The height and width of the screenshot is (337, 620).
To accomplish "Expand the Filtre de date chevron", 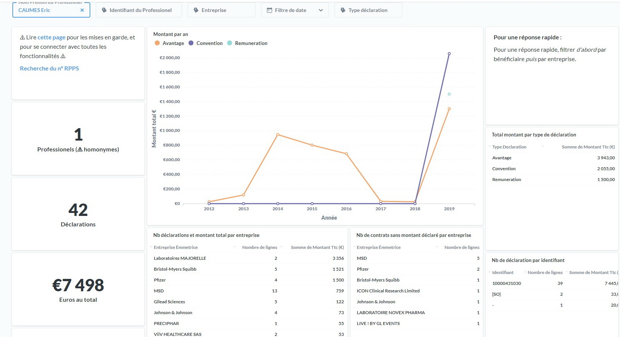I will pyautogui.click(x=321, y=10).
